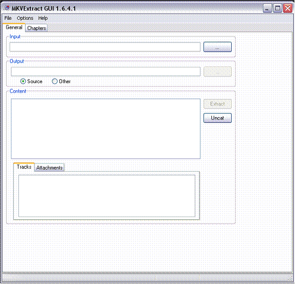Screen dimensions: 295x284
Task: Click the disabled Output browse button
Action: [x=217, y=71]
